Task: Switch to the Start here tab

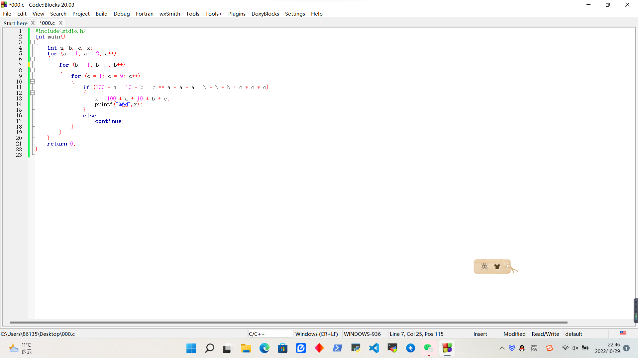Action: (15, 23)
